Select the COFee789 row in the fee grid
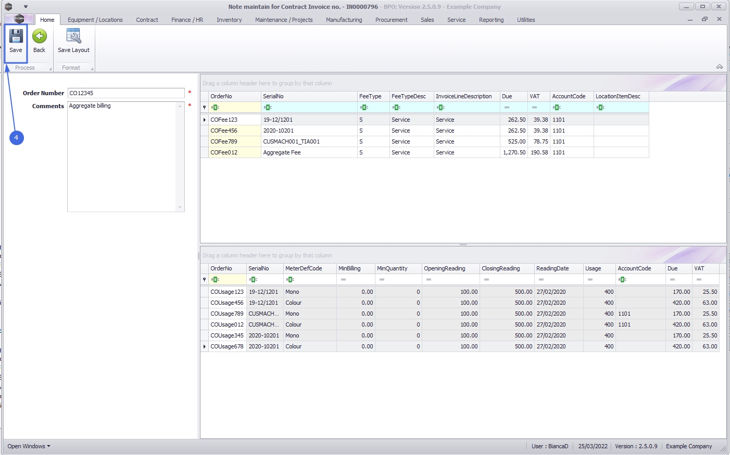 point(224,141)
